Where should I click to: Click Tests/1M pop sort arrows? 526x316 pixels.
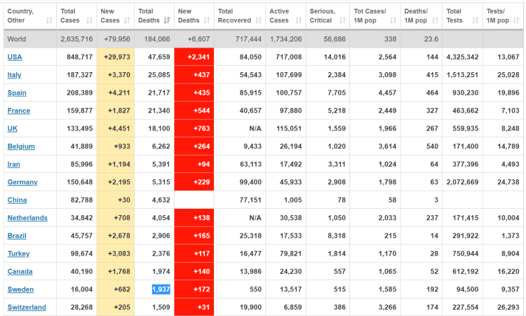pyautogui.click(x=518, y=21)
